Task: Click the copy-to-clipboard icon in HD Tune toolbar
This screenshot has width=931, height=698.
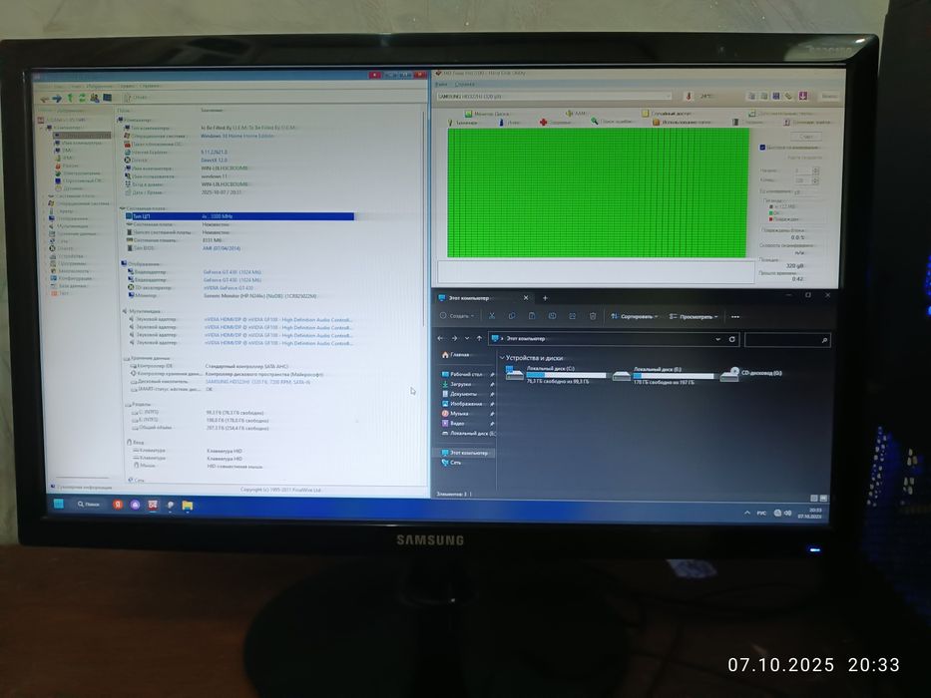Action: 751,96
